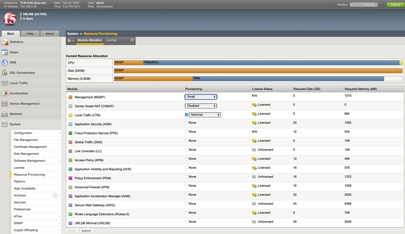The width and height of the screenshot is (405, 234).
Task: Click the Disk (24GB) allocation bar
Action: pos(258,71)
